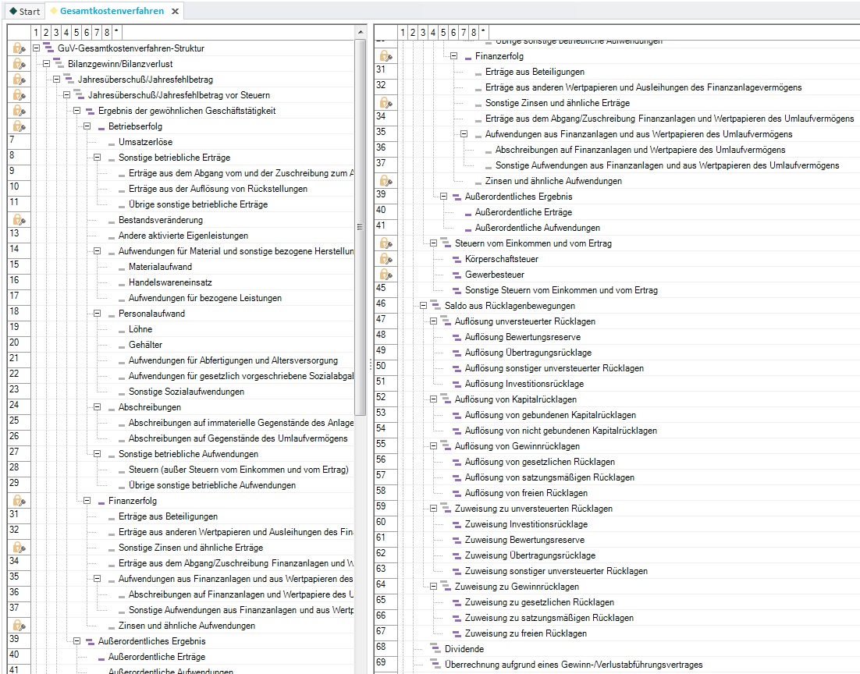Click the lock icon beside Ergebnis der gewöhnlichen Geschäftstätigkeit

coord(20,111)
